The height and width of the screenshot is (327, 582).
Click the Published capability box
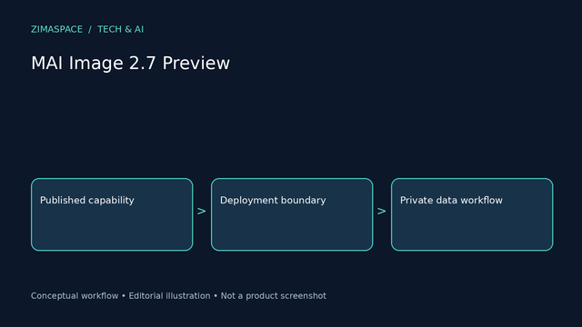click(112, 214)
